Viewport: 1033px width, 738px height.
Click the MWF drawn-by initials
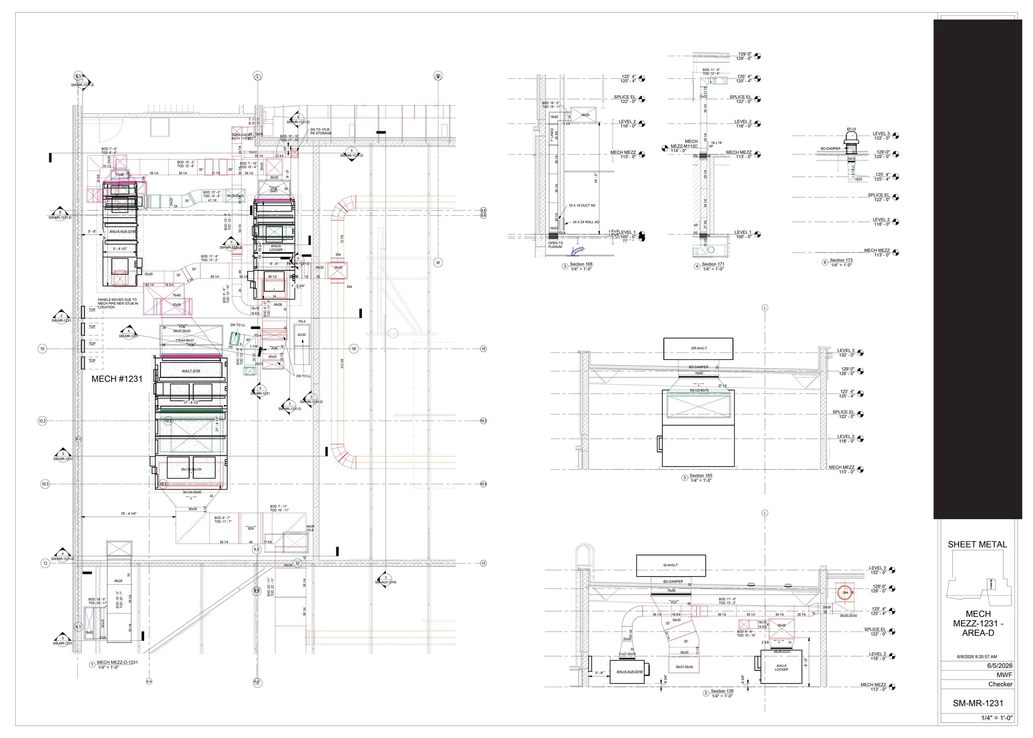coord(1004,675)
